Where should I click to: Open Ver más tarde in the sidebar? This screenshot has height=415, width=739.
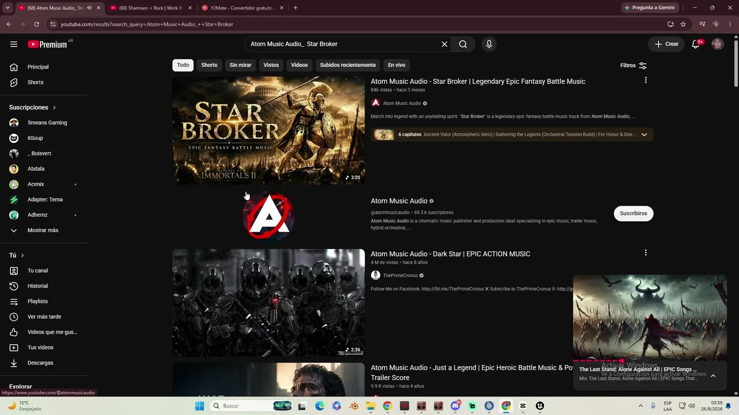(44, 317)
